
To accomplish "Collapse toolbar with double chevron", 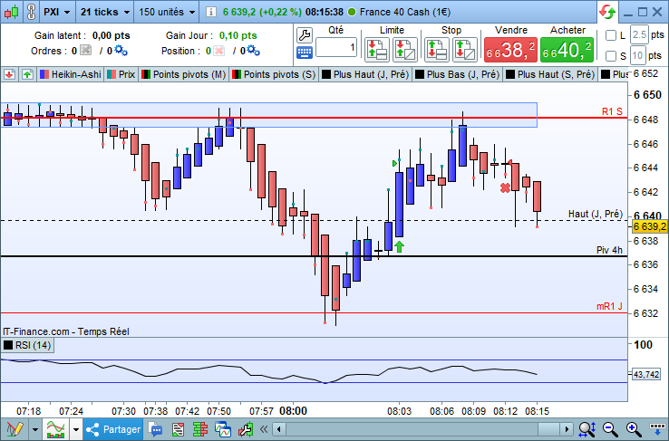I will [264, 429].
